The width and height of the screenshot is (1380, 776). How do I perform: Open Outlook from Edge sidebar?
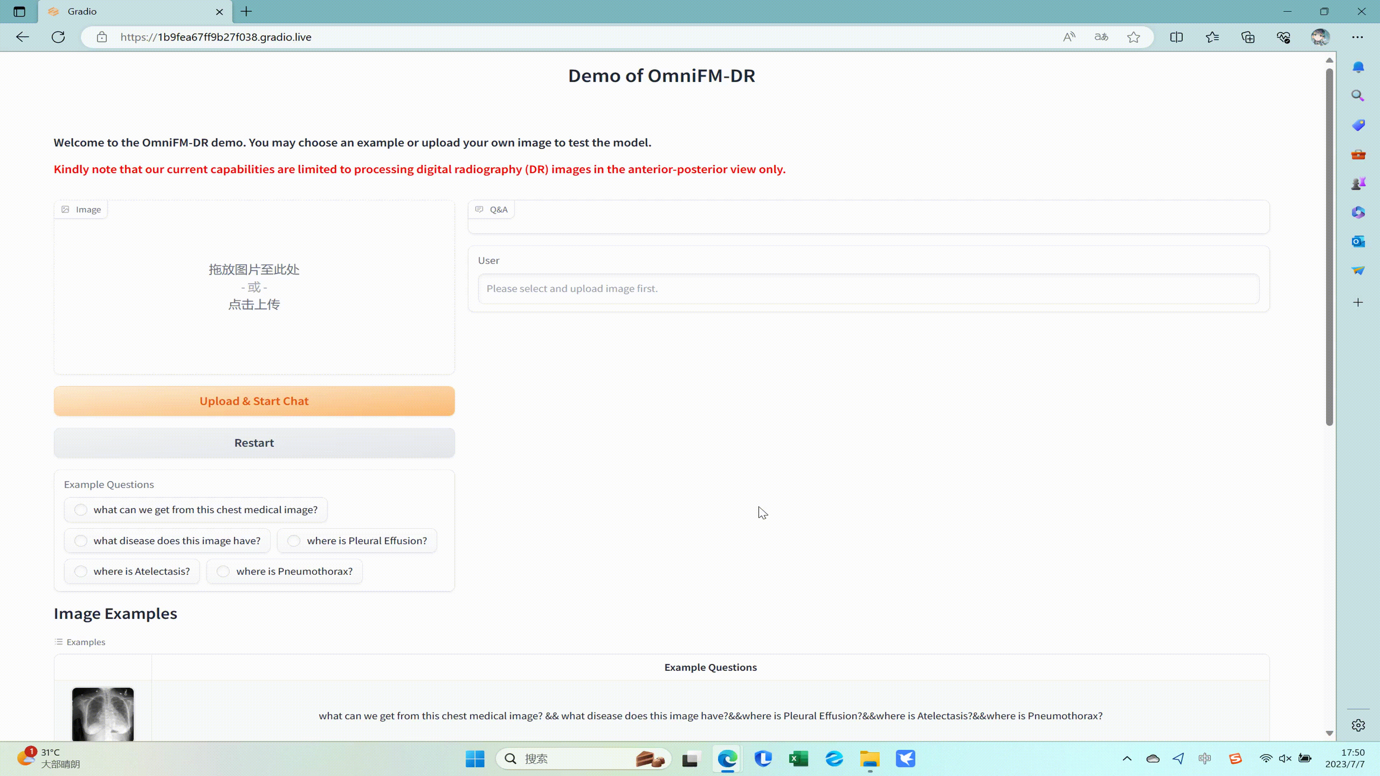pyautogui.click(x=1357, y=241)
